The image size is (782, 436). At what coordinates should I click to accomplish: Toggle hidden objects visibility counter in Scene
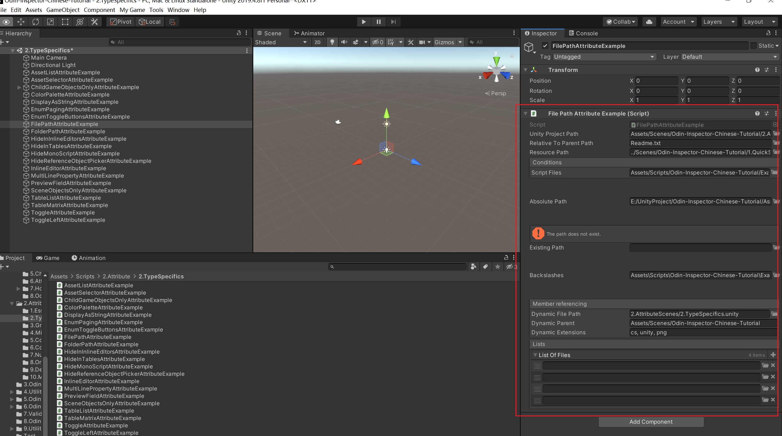tap(378, 42)
